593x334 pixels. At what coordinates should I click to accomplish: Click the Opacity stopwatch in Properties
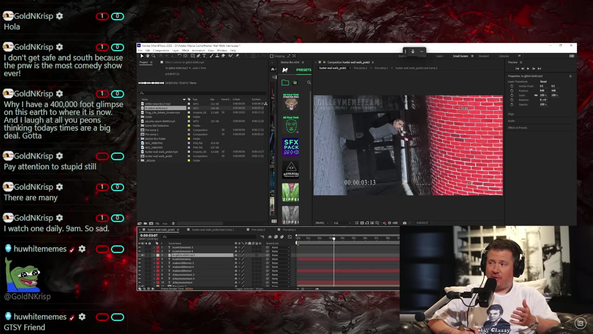(512, 104)
